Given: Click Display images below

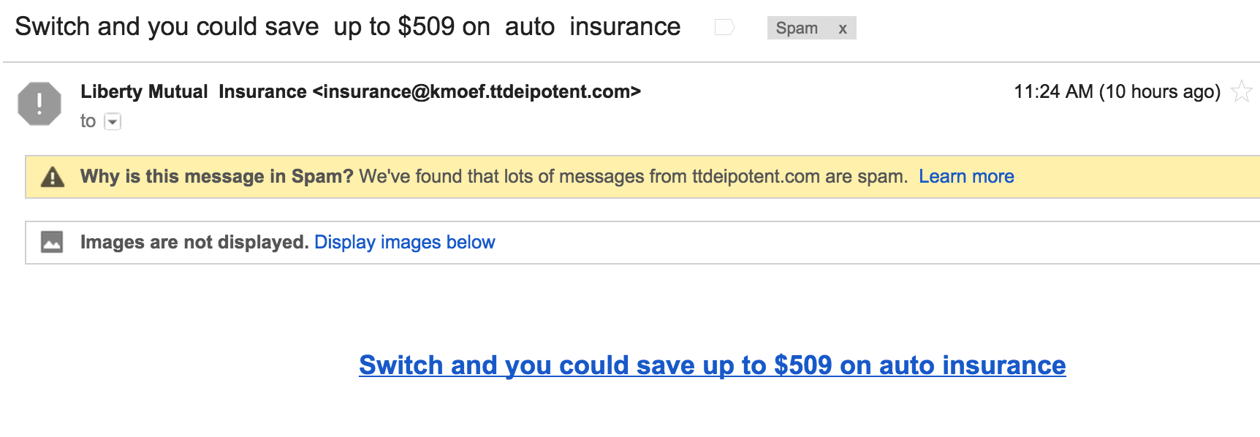Looking at the screenshot, I should pyautogui.click(x=405, y=242).
